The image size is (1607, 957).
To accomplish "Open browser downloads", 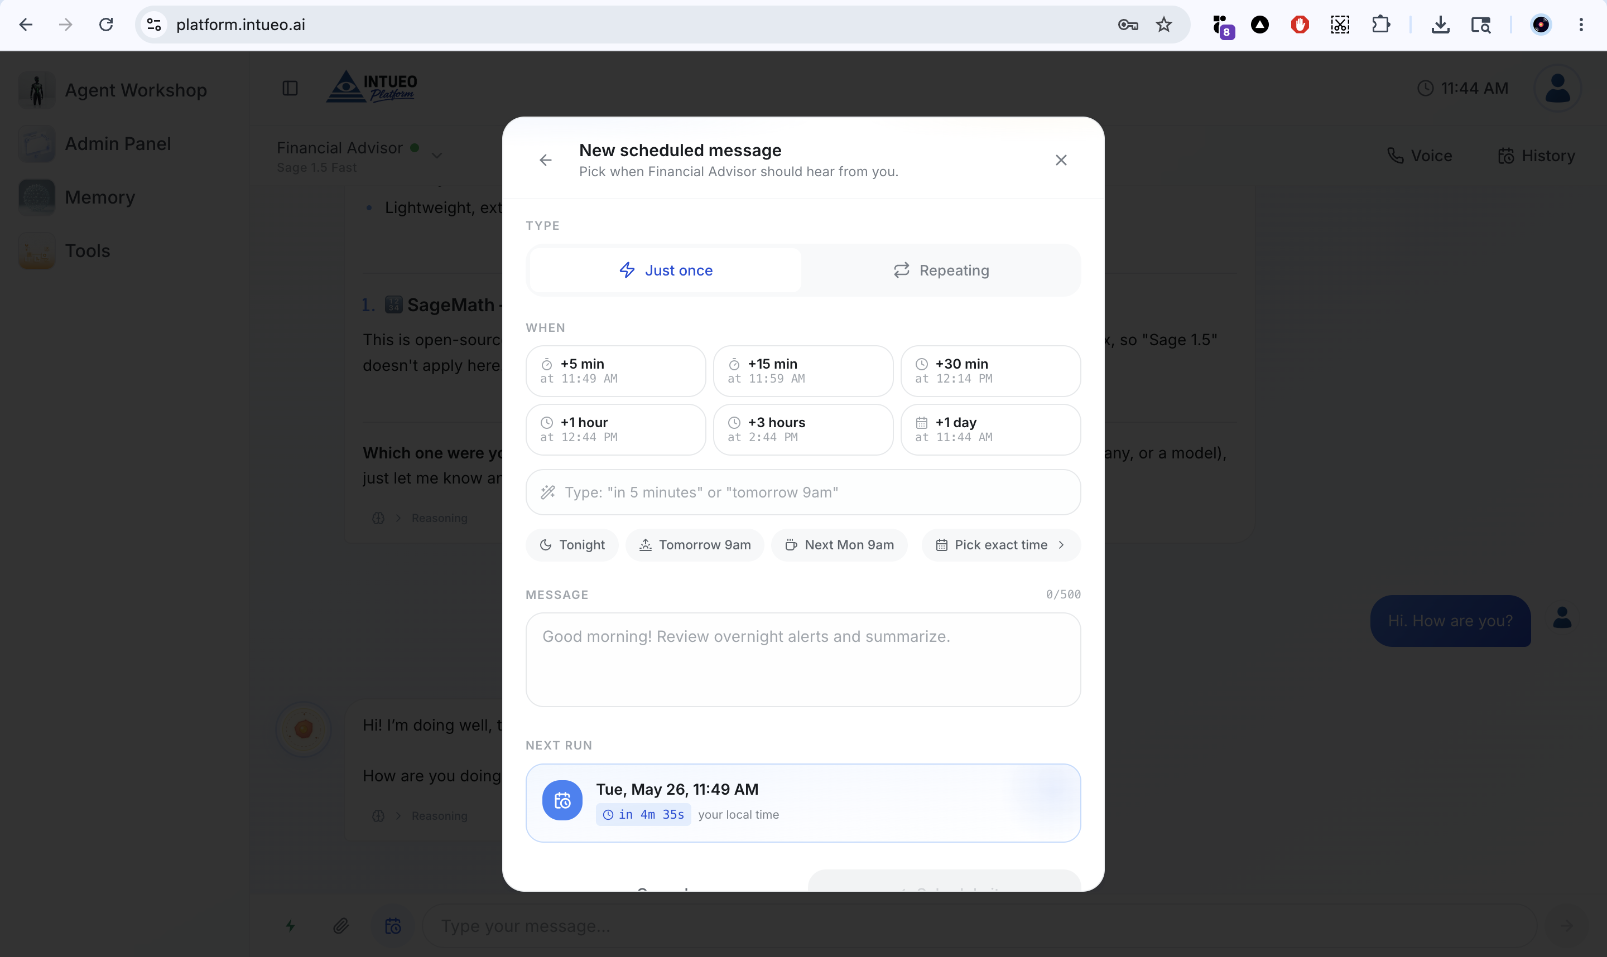I will [x=1440, y=25].
